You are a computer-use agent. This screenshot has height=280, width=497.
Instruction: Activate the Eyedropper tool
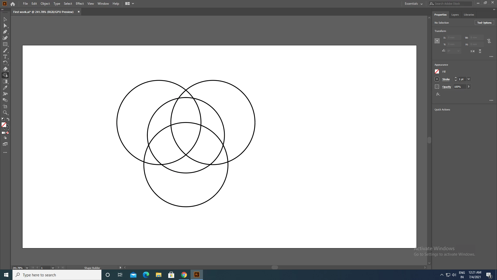click(5, 88)
